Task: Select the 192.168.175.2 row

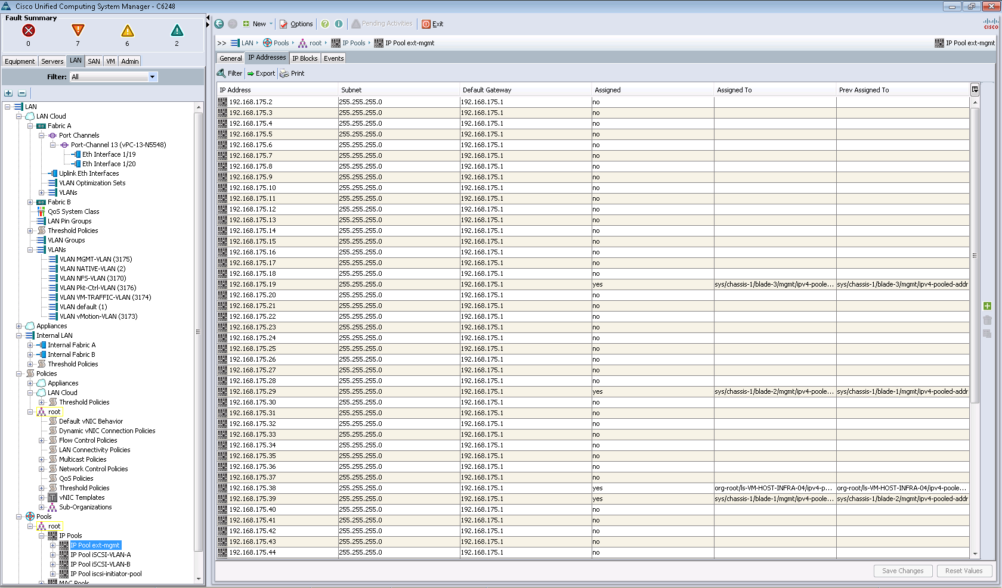Action: (x=593, y=102)
